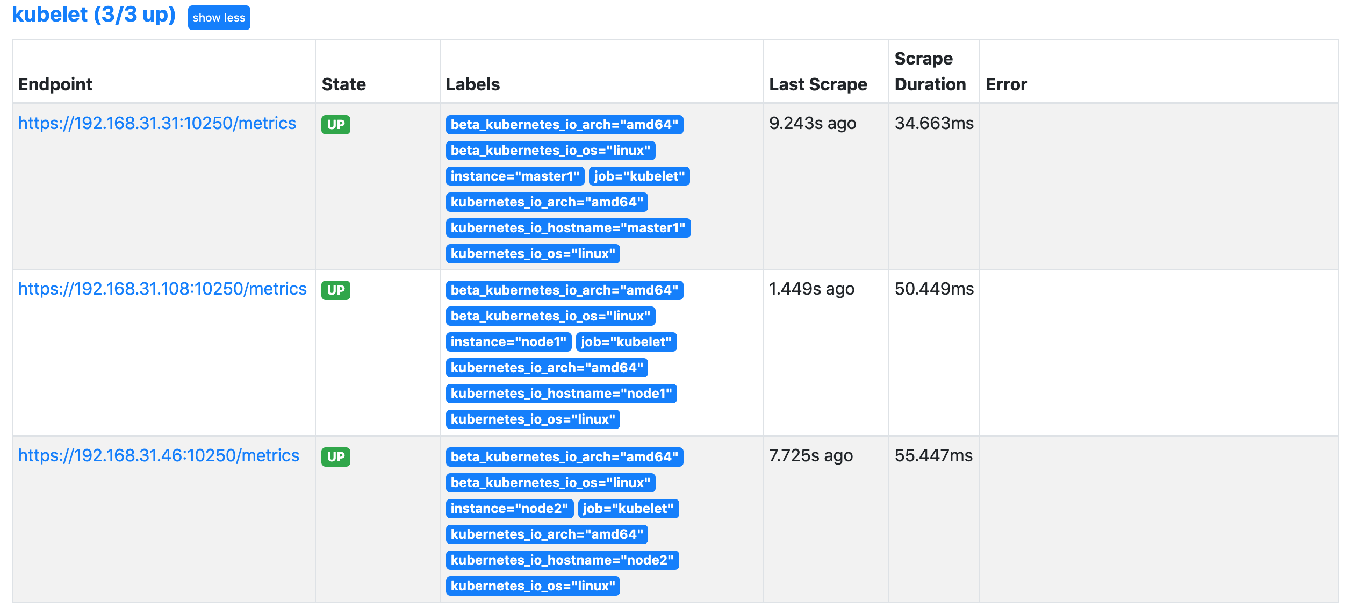This screenshot has width=1351, height=614.
Task: Select the kubernetes_io_hostname="master1" label
Action: coord(567,228)
